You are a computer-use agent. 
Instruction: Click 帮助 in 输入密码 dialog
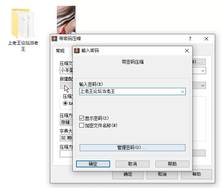pos(172,164)
